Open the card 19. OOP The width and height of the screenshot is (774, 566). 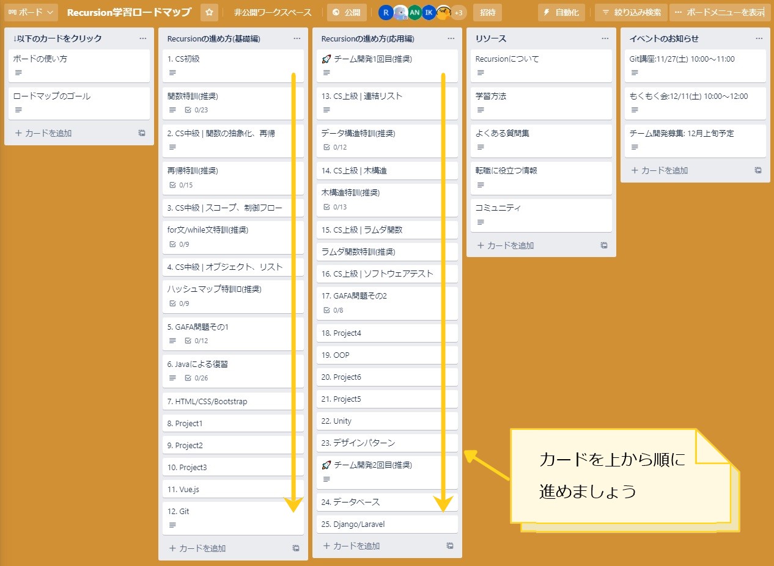click(387, 355)
